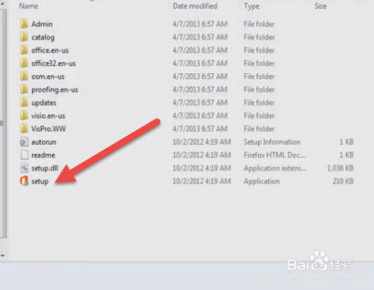
Task: Click 'File folder' type of VisPro.WW row
Action: pyautogui.click(x=259, y=129)
